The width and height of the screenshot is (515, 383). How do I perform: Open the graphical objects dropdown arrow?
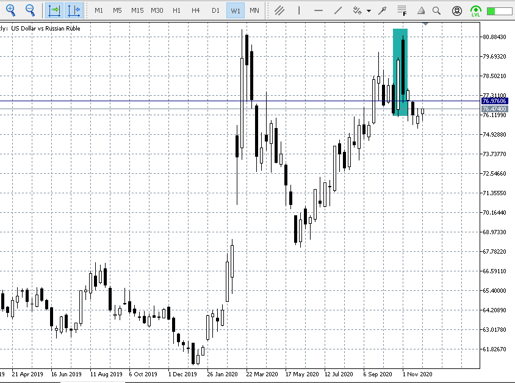pyautogui.click(x=368, y=10)
